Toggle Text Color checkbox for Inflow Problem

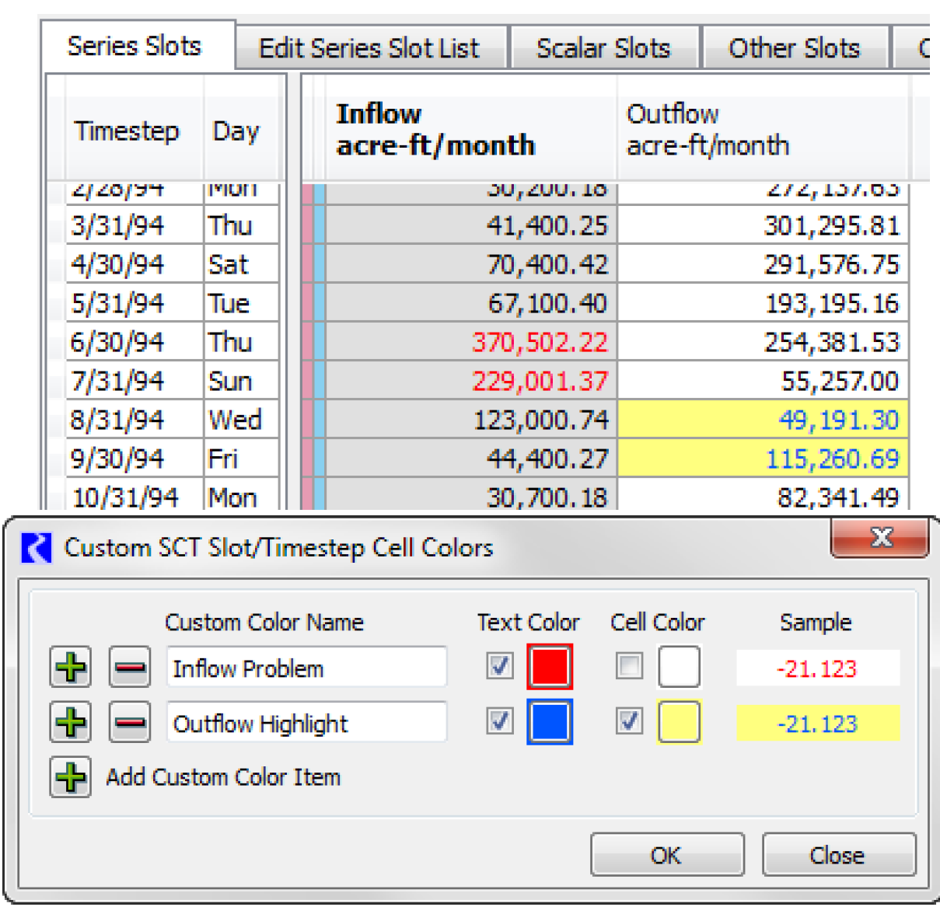coord(500,666)
